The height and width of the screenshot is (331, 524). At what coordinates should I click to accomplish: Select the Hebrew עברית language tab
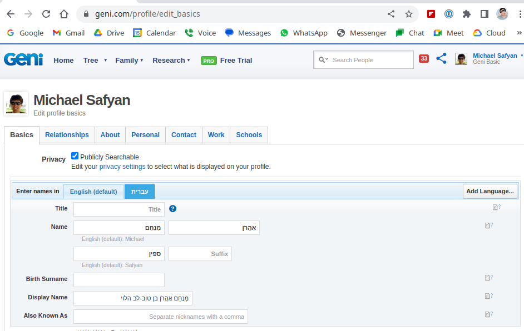(140, 192)
